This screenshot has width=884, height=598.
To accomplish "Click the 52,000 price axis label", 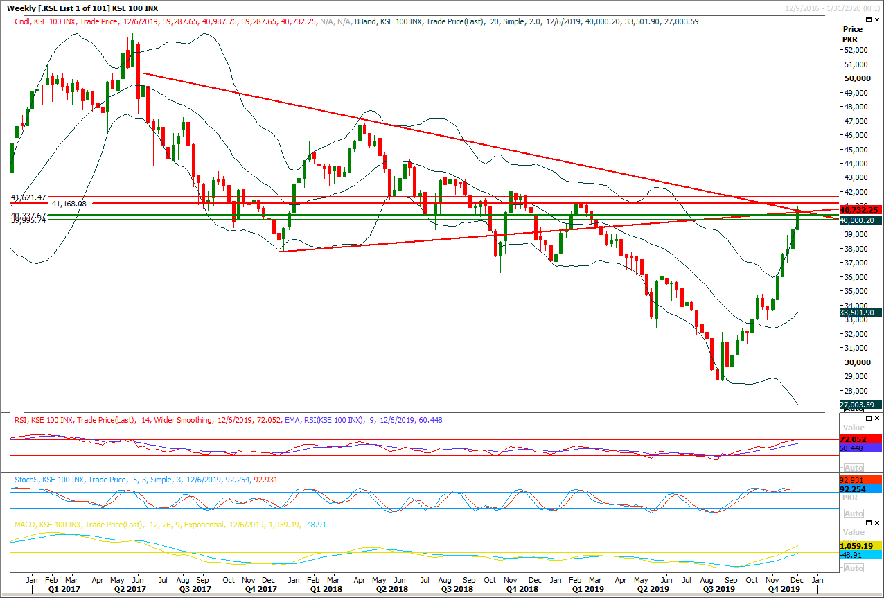I will click(x=856, y=50).
